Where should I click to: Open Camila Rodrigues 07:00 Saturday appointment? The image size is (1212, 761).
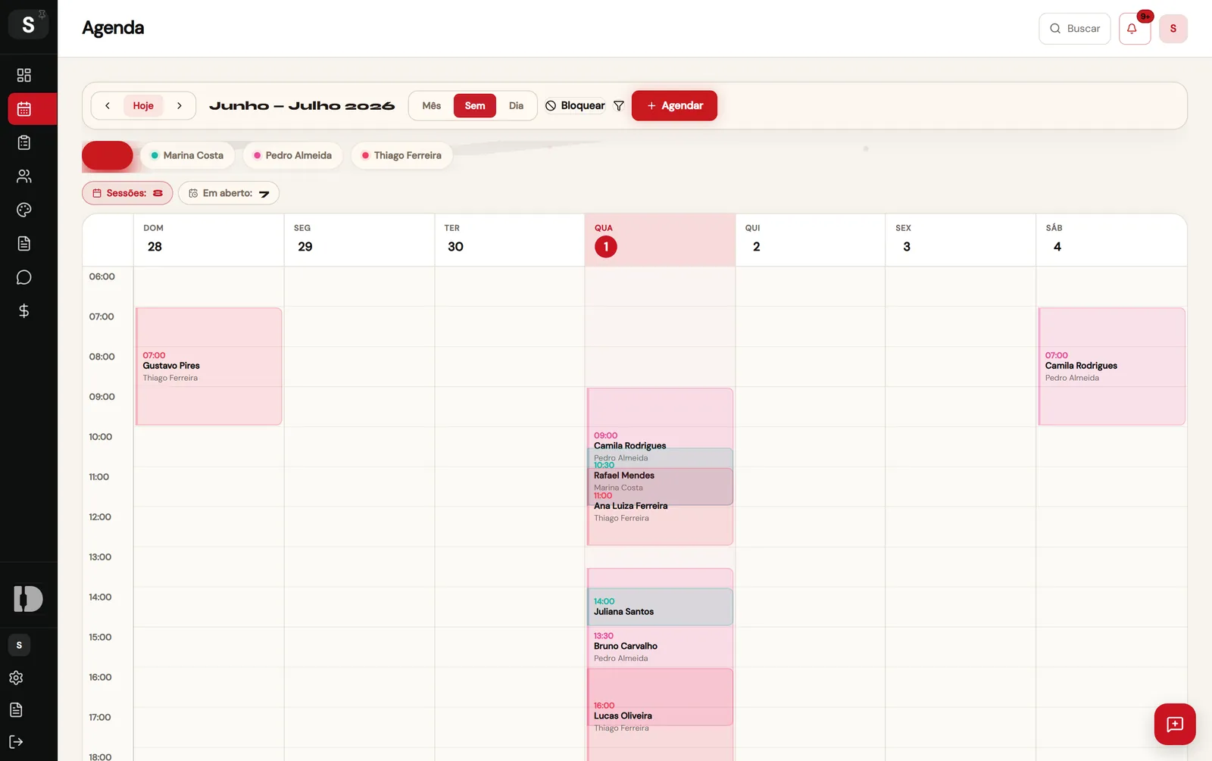[x=1112, y=366]
